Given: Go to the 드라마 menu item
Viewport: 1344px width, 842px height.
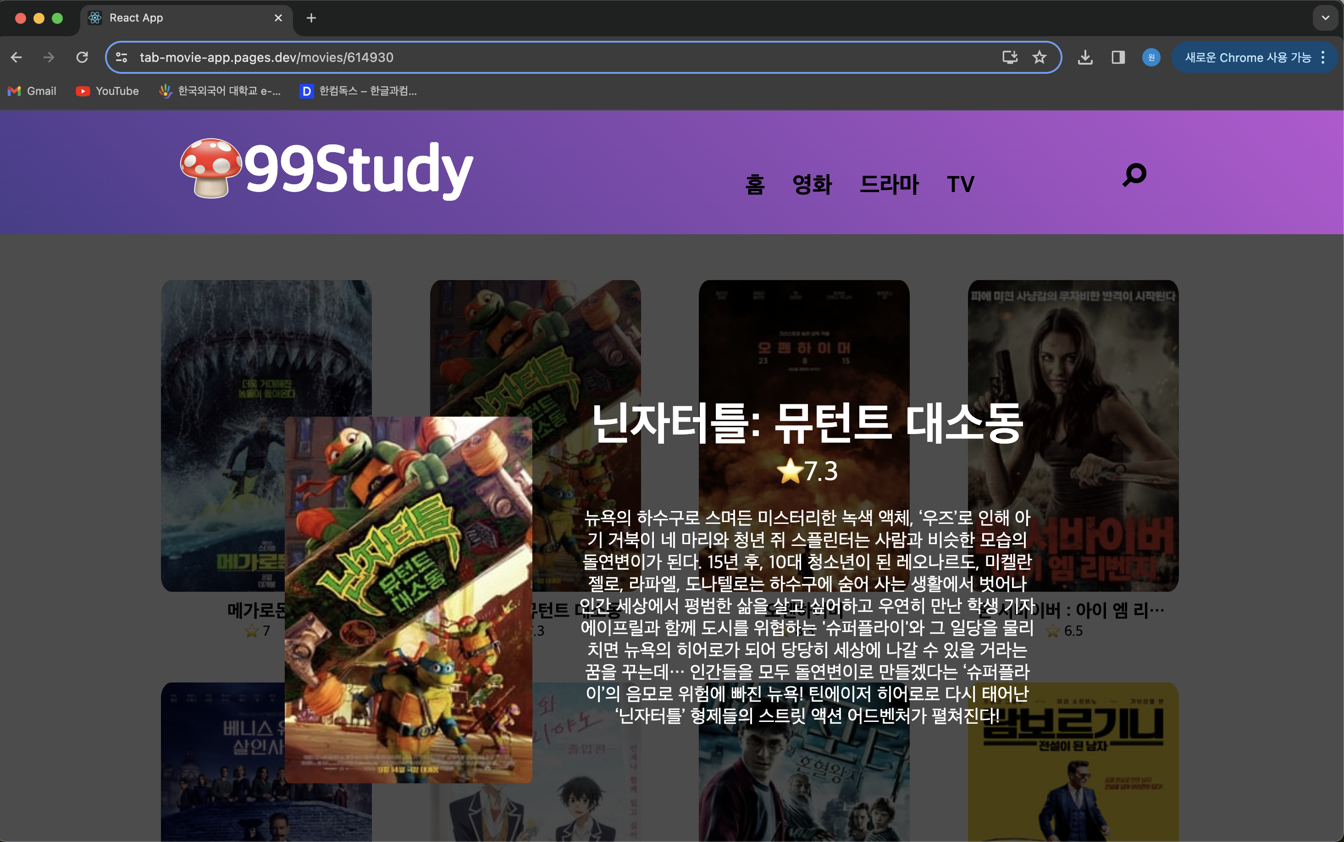Looking at the screenshot, I should point(889,184).
